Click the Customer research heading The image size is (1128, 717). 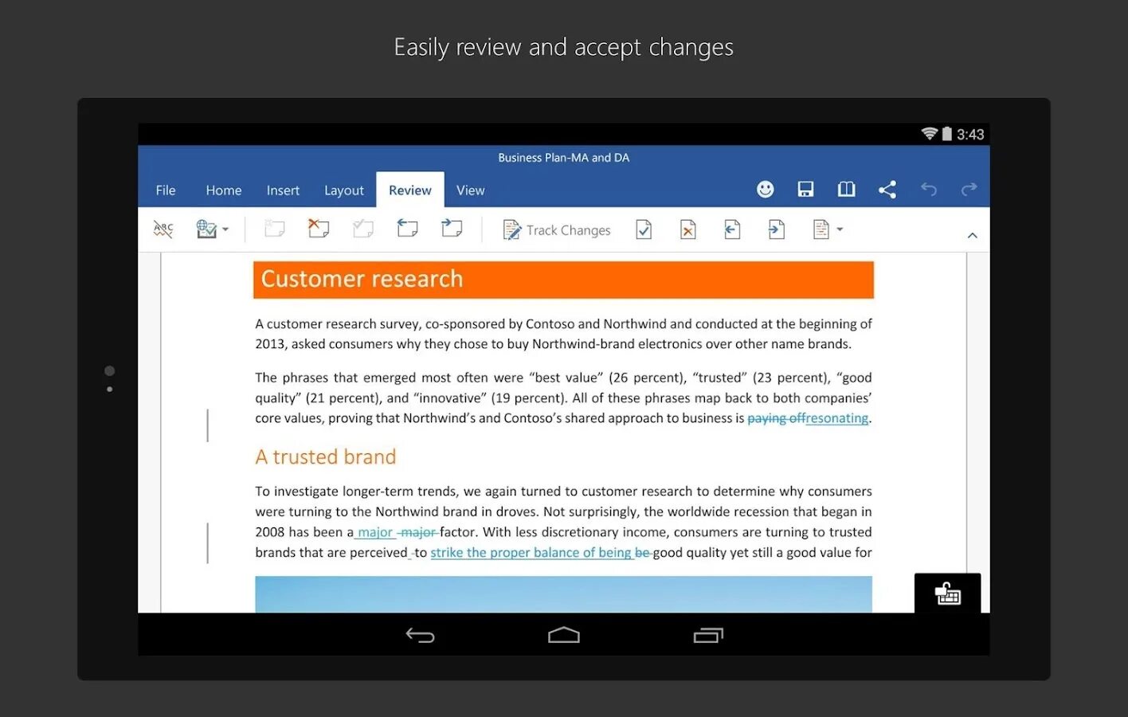coord(362,279)
